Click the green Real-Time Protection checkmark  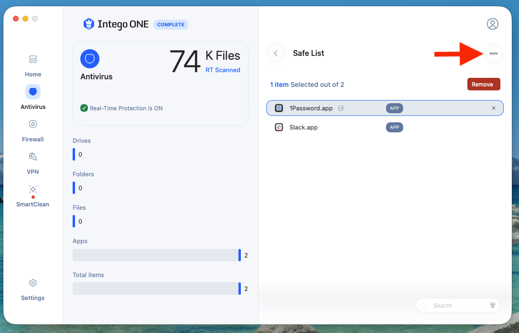tap(84, 108)
